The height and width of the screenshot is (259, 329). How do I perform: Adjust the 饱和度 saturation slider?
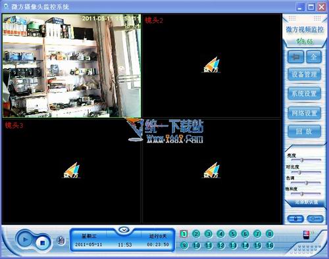(306, 194)
